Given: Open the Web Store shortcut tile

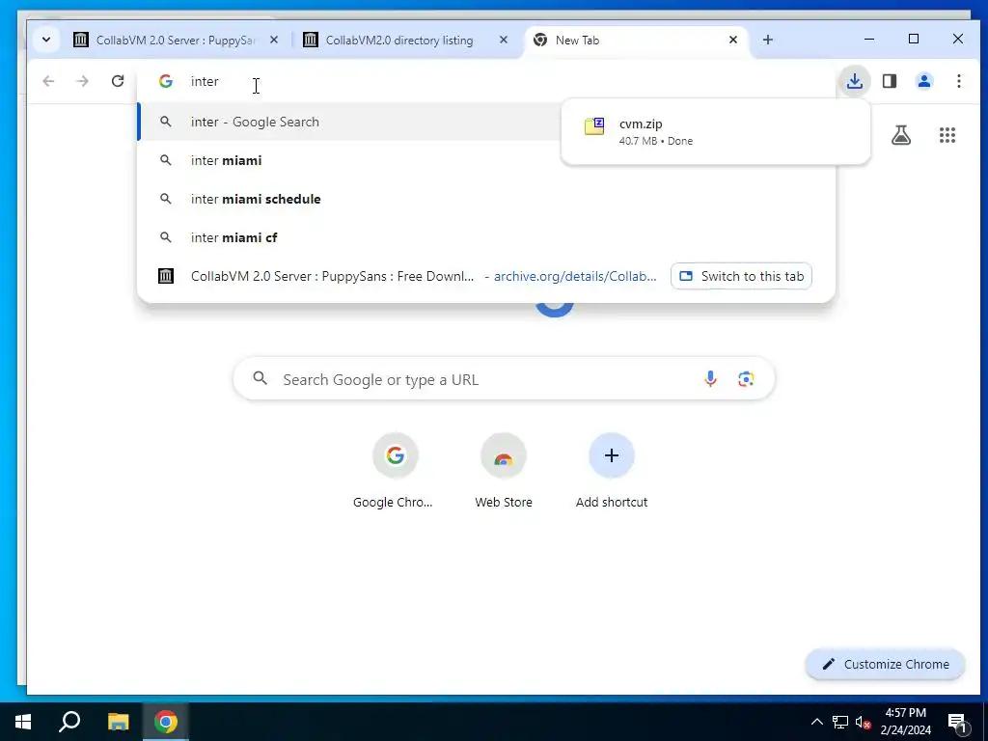Looking at the screenshot, I should (x=504, y=471).
